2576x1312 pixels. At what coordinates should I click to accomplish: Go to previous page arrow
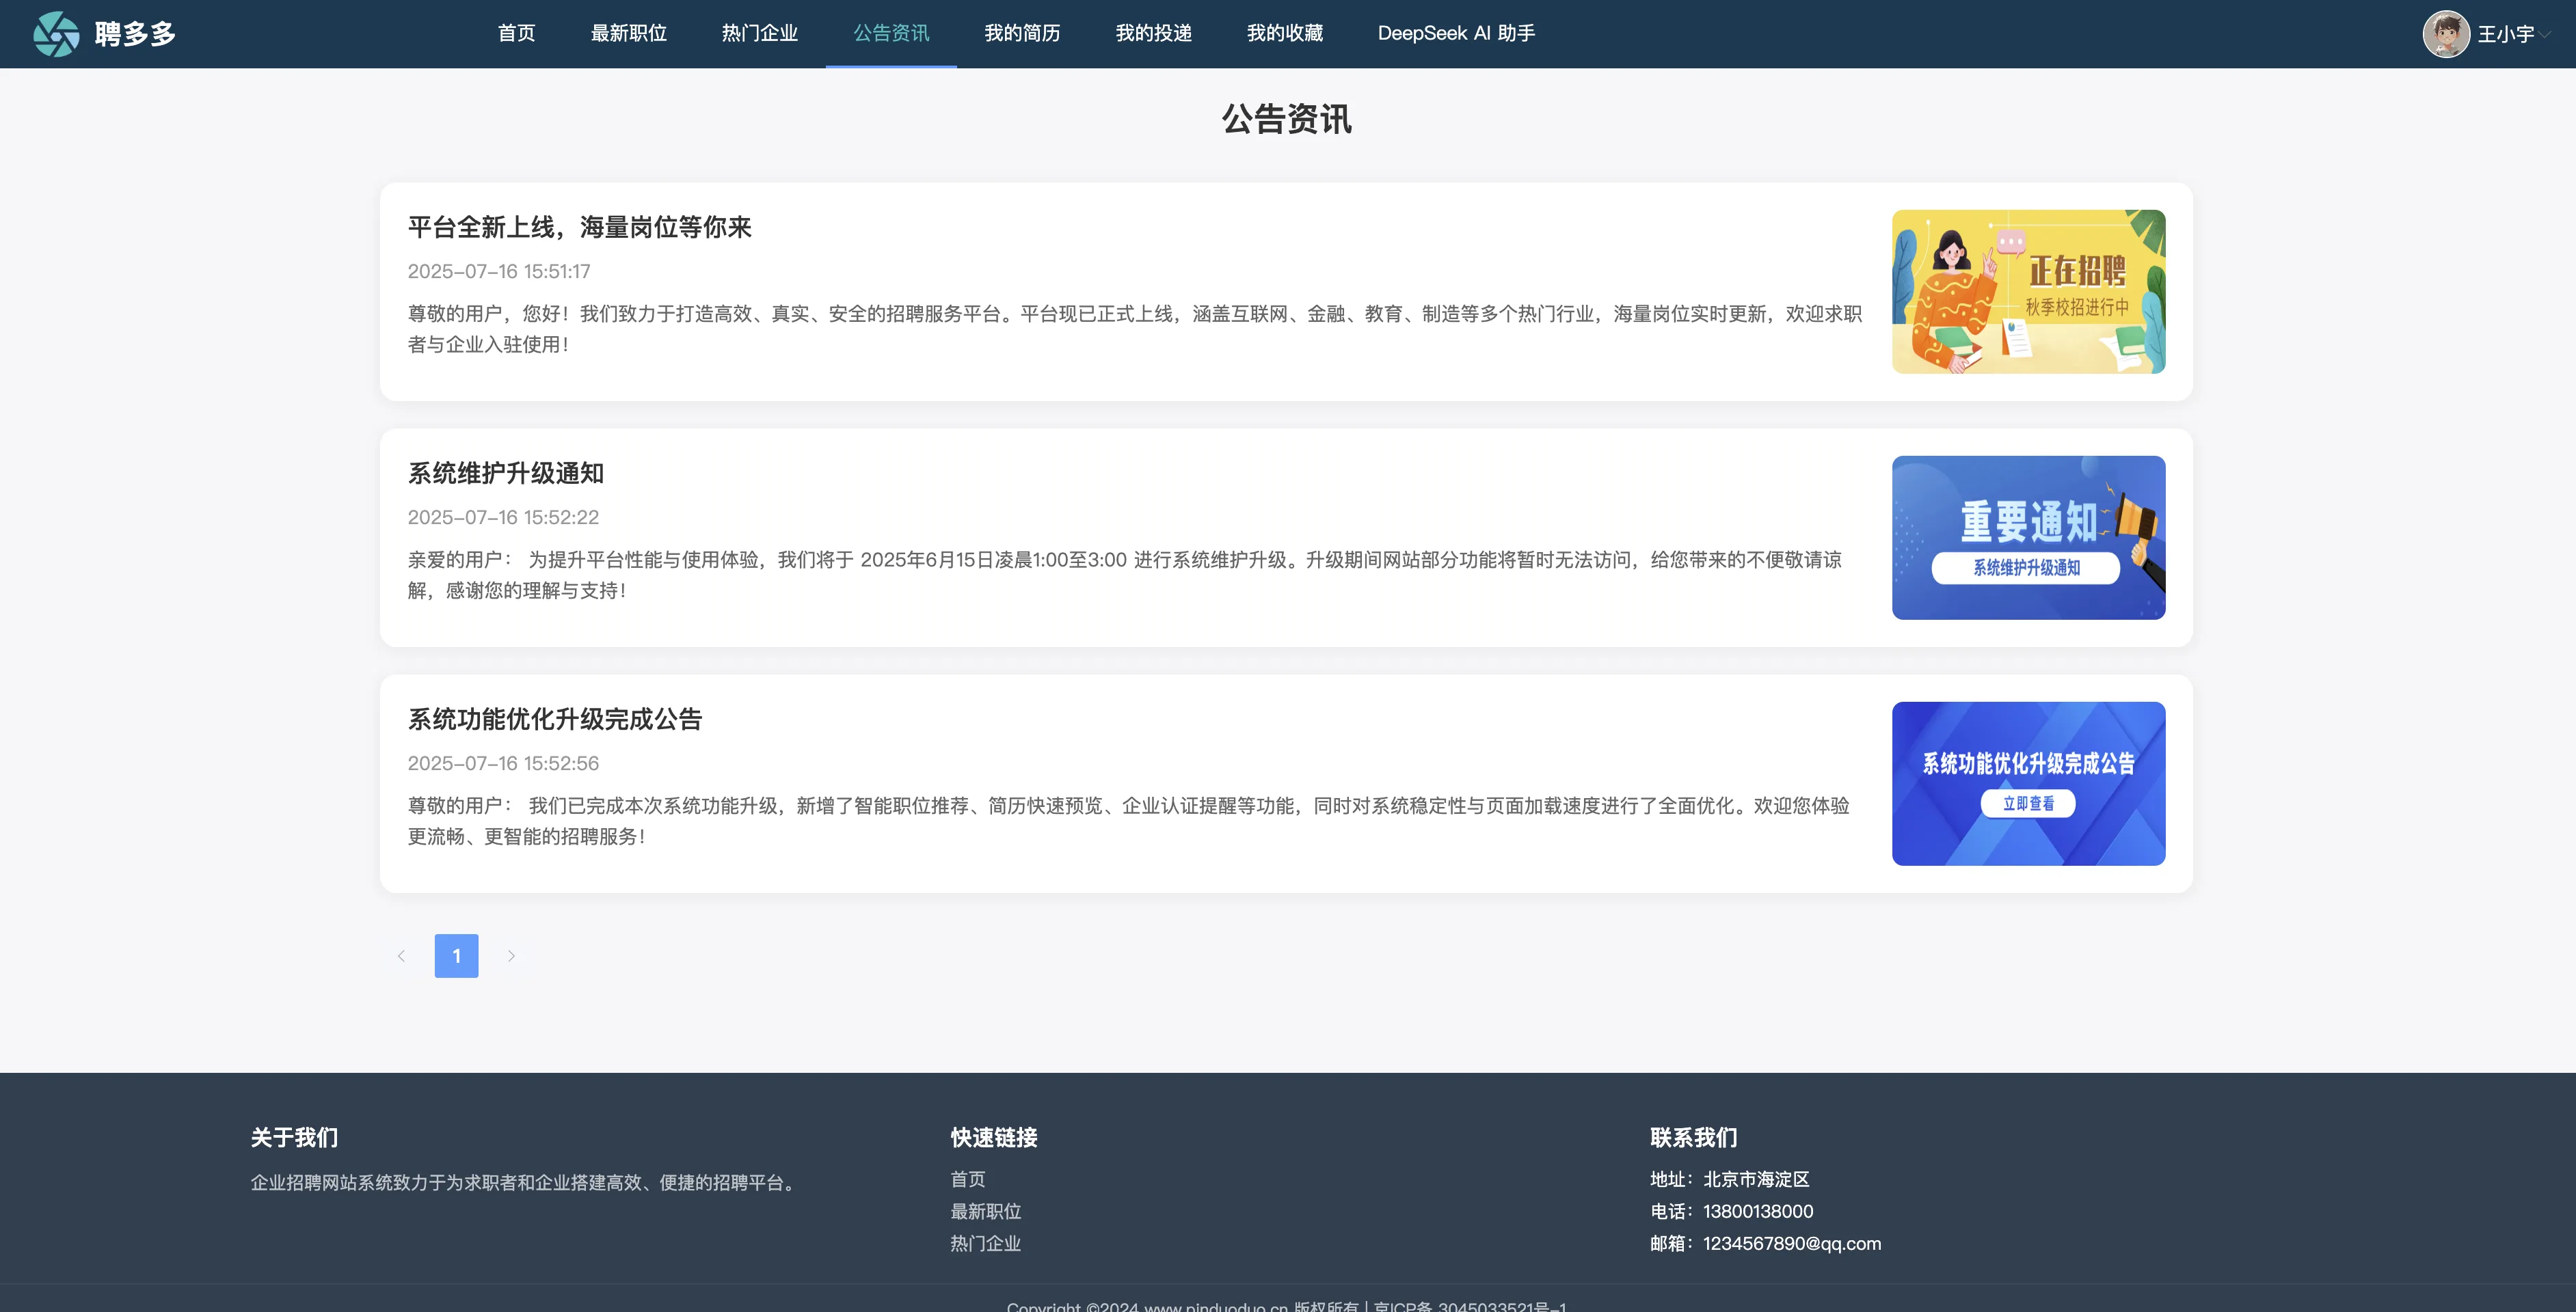(x=401, y=956)
